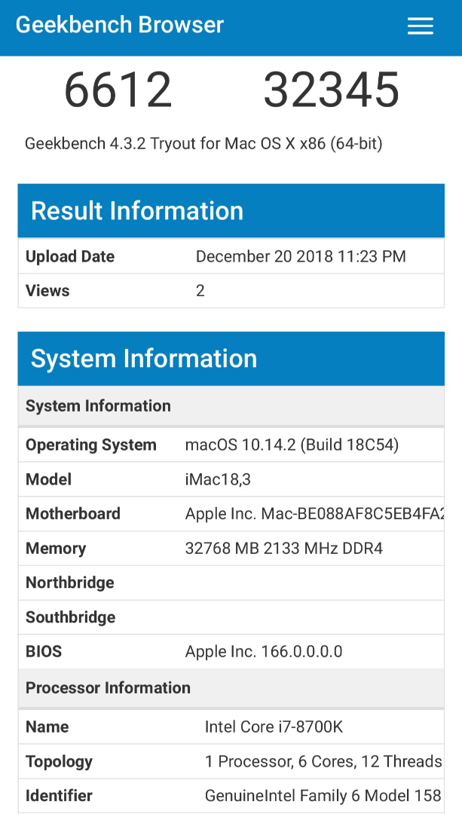Select the single-core score 6612

click(x=118, y=90)
